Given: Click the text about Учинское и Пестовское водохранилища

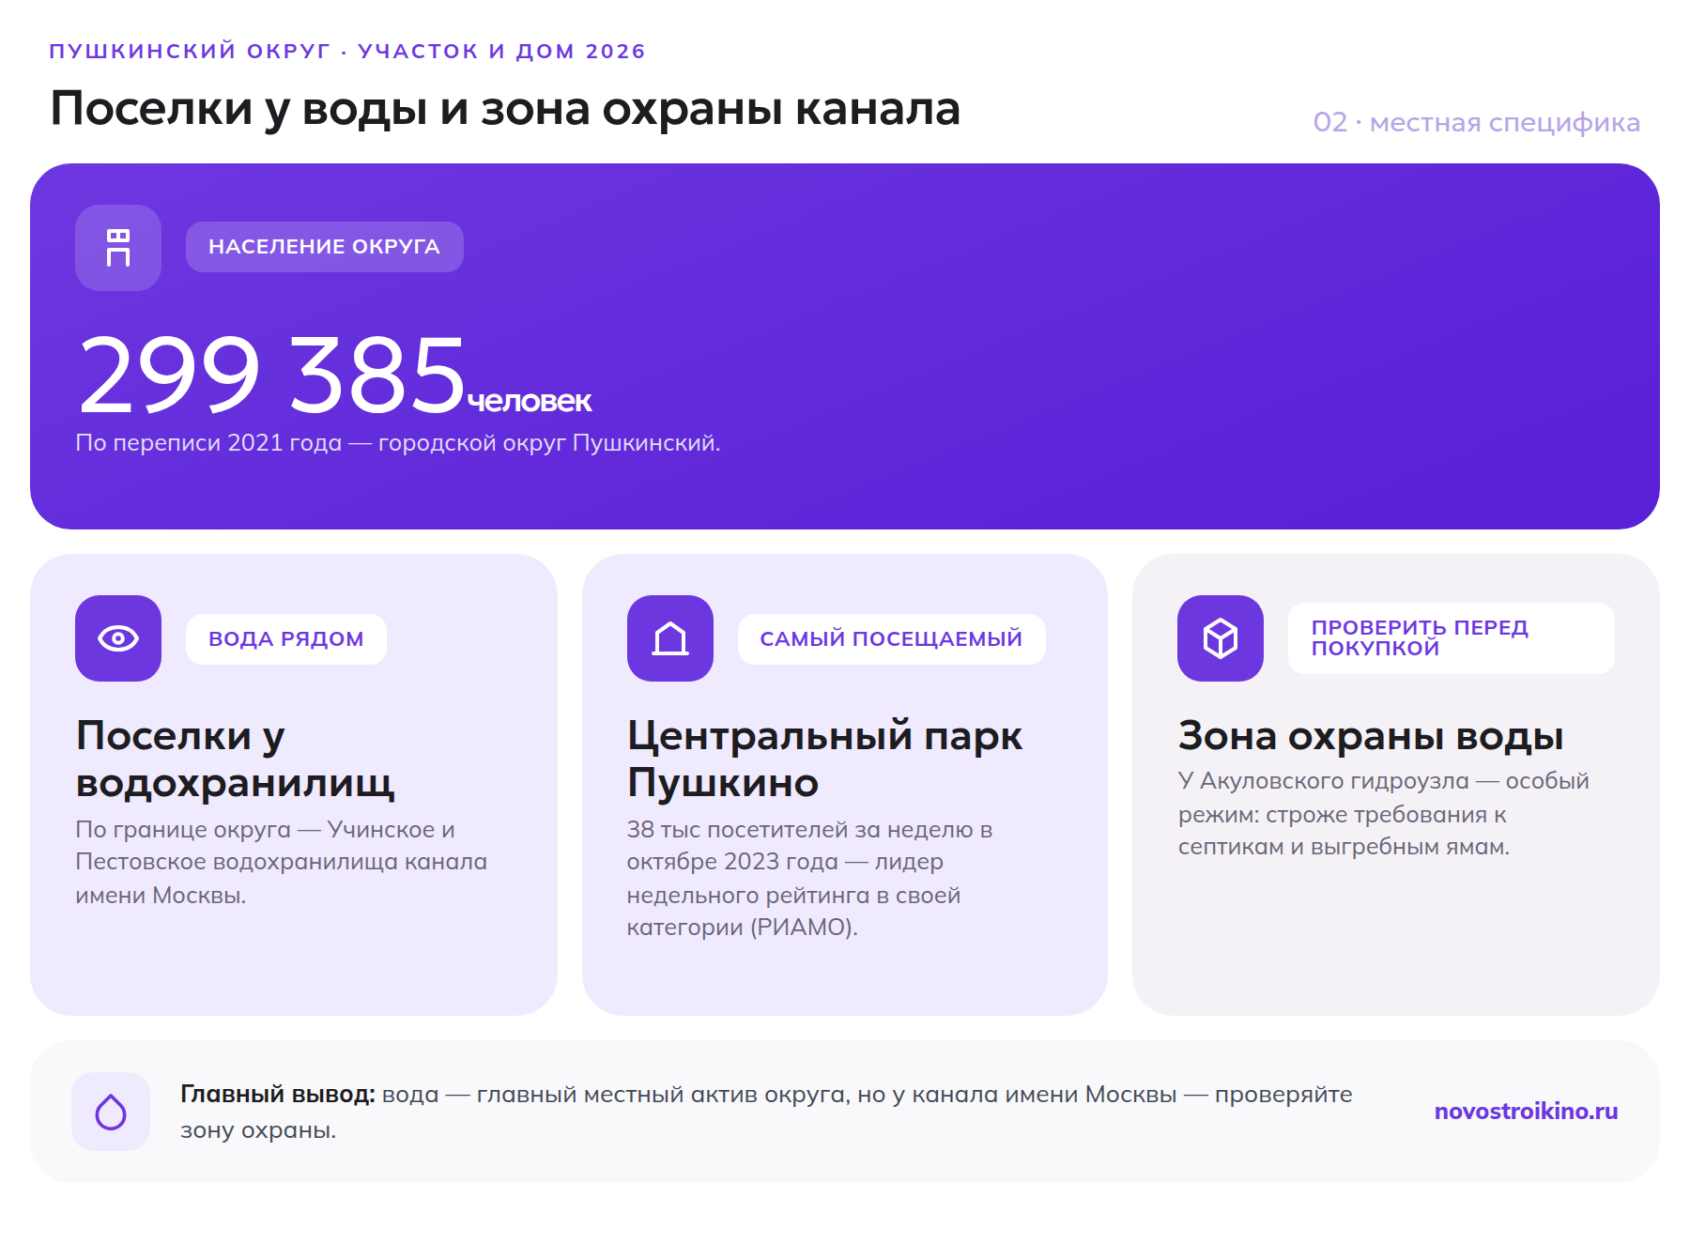Looking at the screenshot, I should point(282,862).
